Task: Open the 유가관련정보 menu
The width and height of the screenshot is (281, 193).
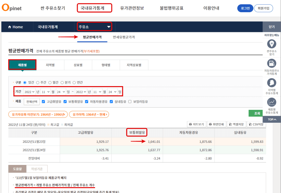Action: pyautogui.click(x=132, y=8)
